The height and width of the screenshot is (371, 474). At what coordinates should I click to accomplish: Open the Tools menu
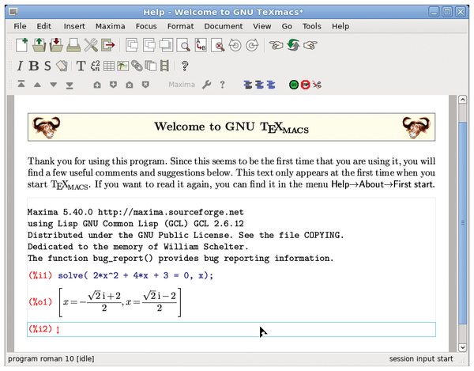coord(312,26)
